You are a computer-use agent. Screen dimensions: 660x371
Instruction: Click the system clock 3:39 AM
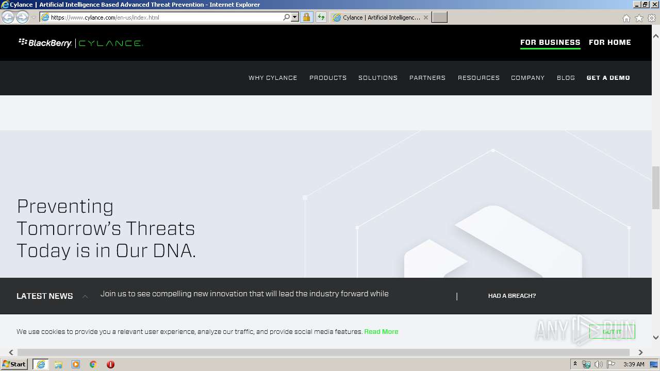coord(634,364)
